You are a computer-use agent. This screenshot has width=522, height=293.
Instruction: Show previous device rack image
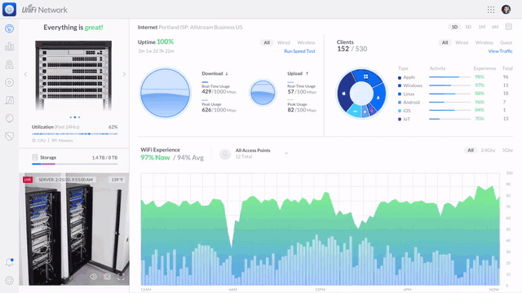25,74
